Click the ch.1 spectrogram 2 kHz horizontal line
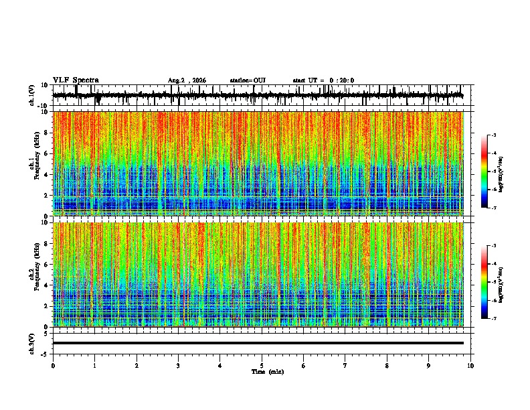The width and height of the screenshot is (530, 410). tap(258, 197)
